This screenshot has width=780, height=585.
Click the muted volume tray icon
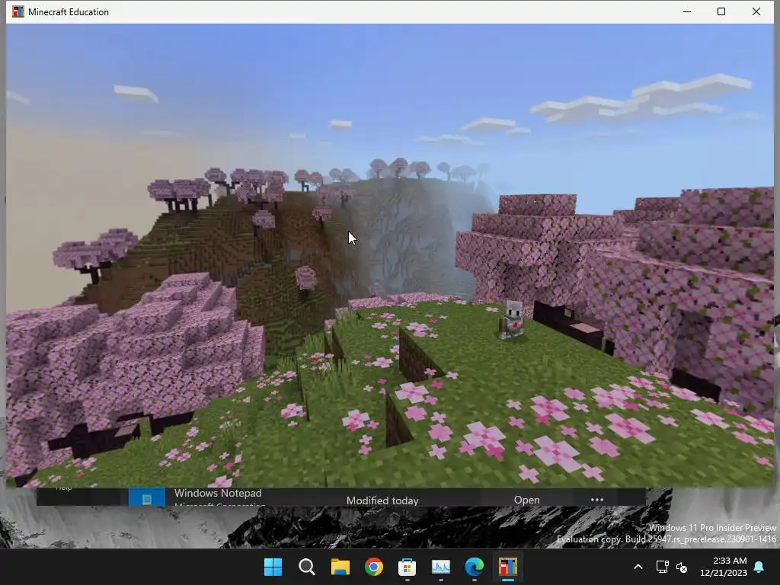[682, 567]
